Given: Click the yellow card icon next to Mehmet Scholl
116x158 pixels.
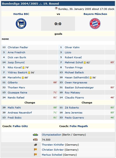Looking at the screenshot, I should [x=85, y=63].
